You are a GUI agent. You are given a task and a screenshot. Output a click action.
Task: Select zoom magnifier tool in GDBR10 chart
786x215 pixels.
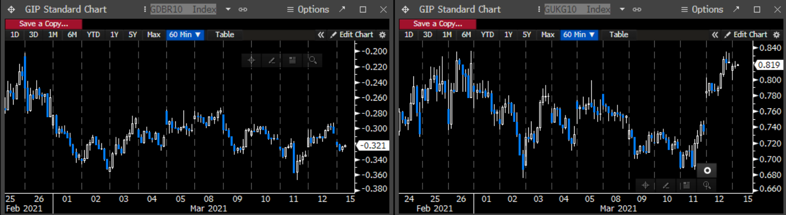[x=312, y=60]
